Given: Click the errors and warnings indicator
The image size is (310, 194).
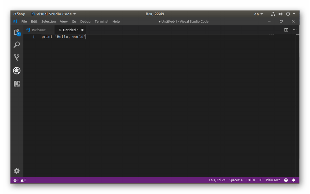Looking at the screenshot, I should click(x=20, y=180).
